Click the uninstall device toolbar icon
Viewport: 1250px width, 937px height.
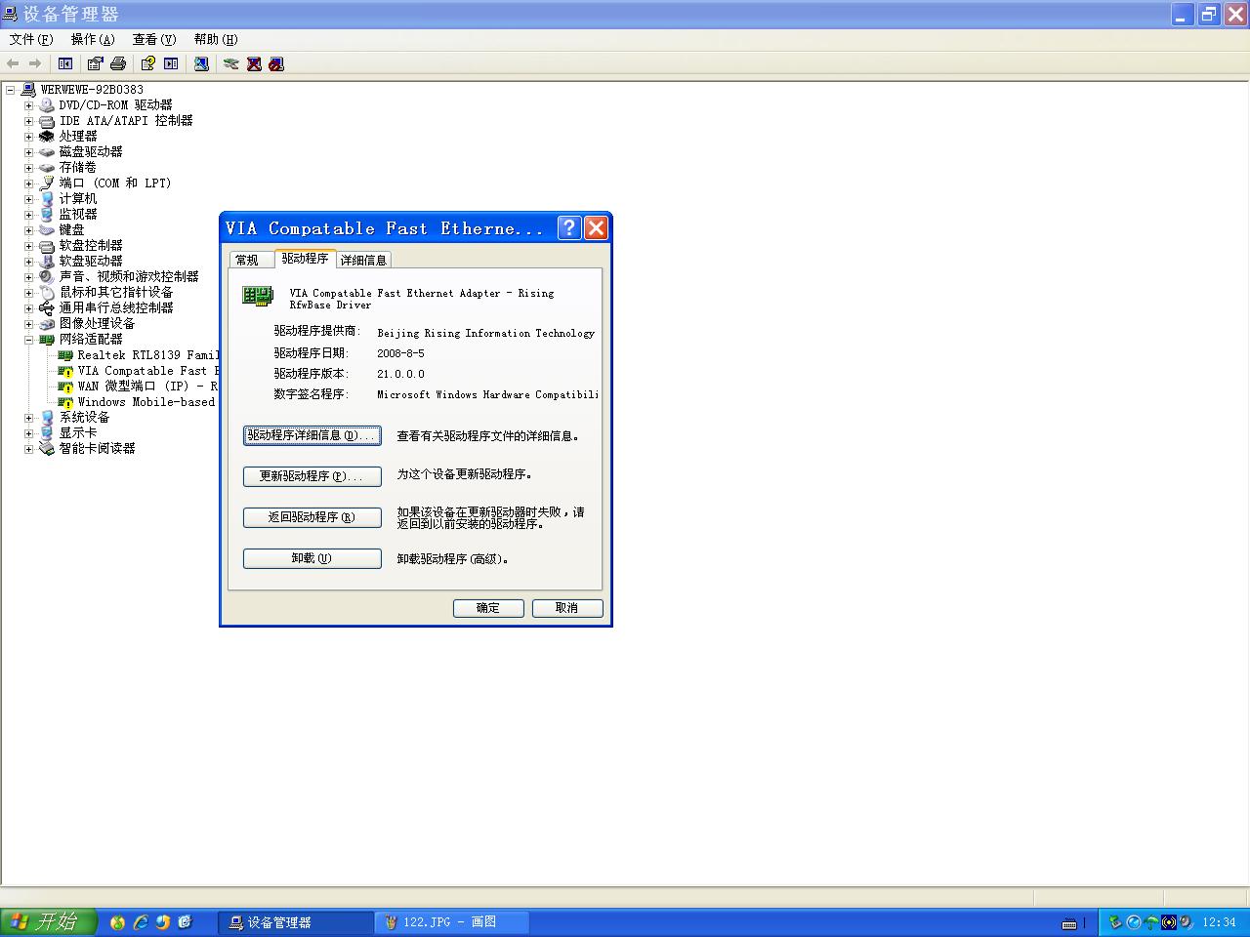click(x=254, y=63)
